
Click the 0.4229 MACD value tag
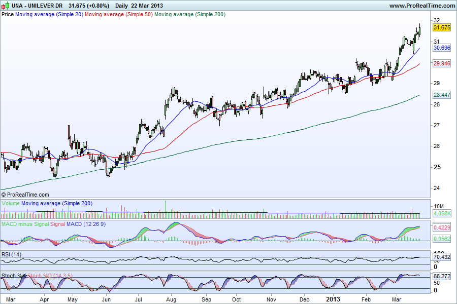click(x=442, y=227)
